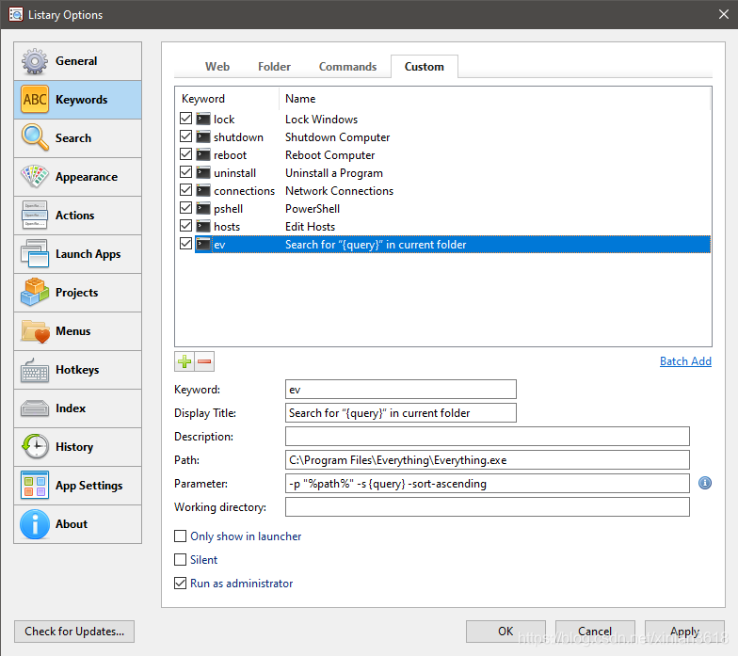The height and width of the screenshot is (656, 738).
Task: Click the OK button
Action: 505,632
